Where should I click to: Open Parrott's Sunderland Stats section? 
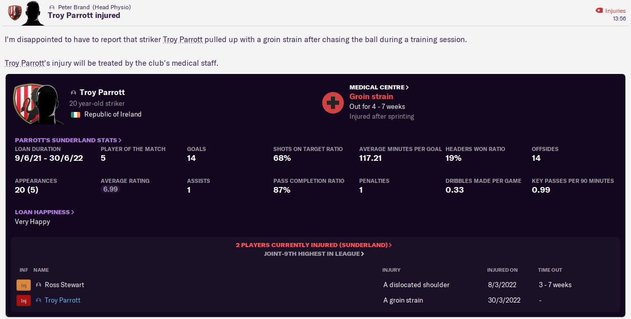coord(68,140)
